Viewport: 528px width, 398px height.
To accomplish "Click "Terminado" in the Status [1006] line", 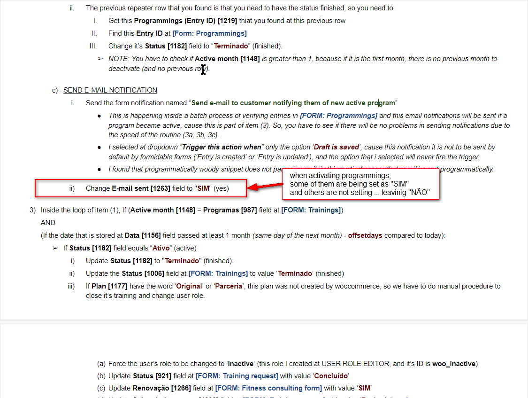I will 295,273.
